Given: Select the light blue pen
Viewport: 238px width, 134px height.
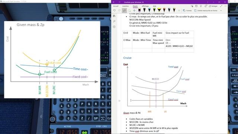Looking at the screenshot, I should pyautogui.click(x=149, y=10).
